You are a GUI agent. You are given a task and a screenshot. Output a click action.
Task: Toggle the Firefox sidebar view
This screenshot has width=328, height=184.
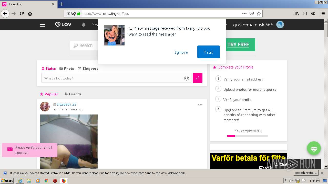(305, 14)
